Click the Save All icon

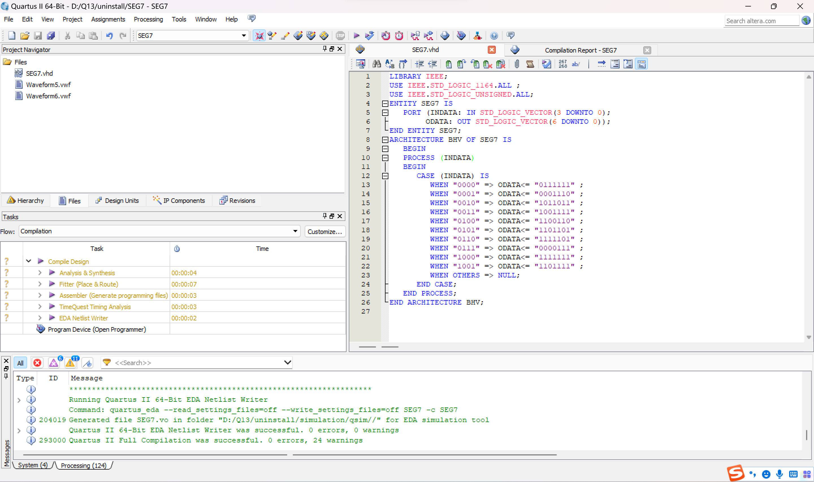[51, 36]
